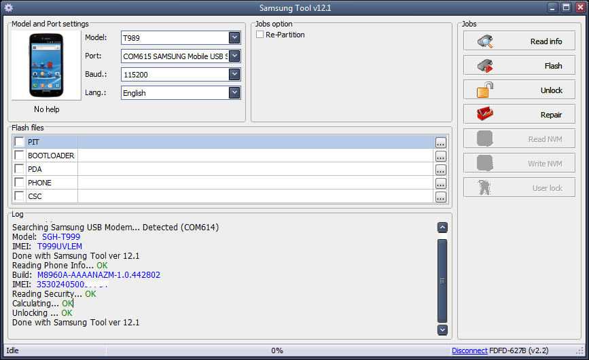Click the CSC file path field
This screenshot has height=360, width=589.
(255, 196)
